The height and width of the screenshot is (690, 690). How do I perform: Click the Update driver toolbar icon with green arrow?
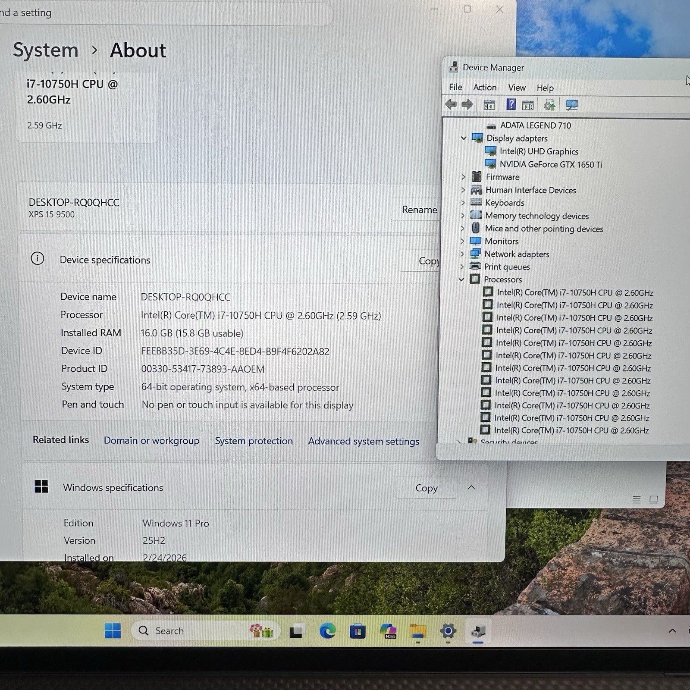click(x=549, y=105)
